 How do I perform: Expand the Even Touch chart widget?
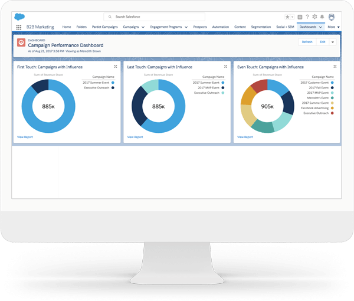click(335, 66)
